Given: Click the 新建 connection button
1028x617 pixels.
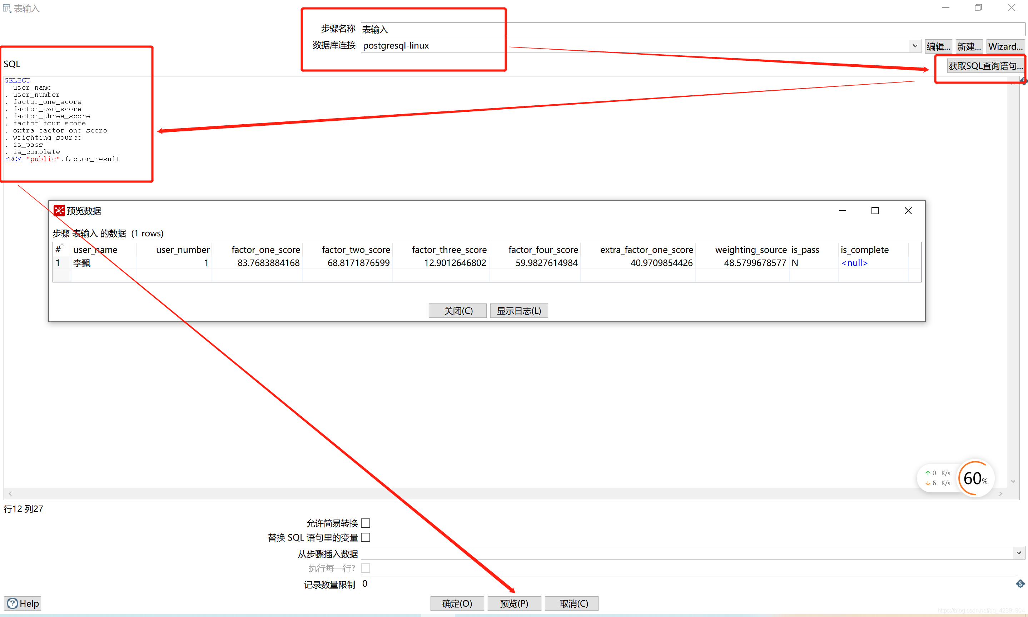Looking at the screenshot, I should (x=969, y=46).
